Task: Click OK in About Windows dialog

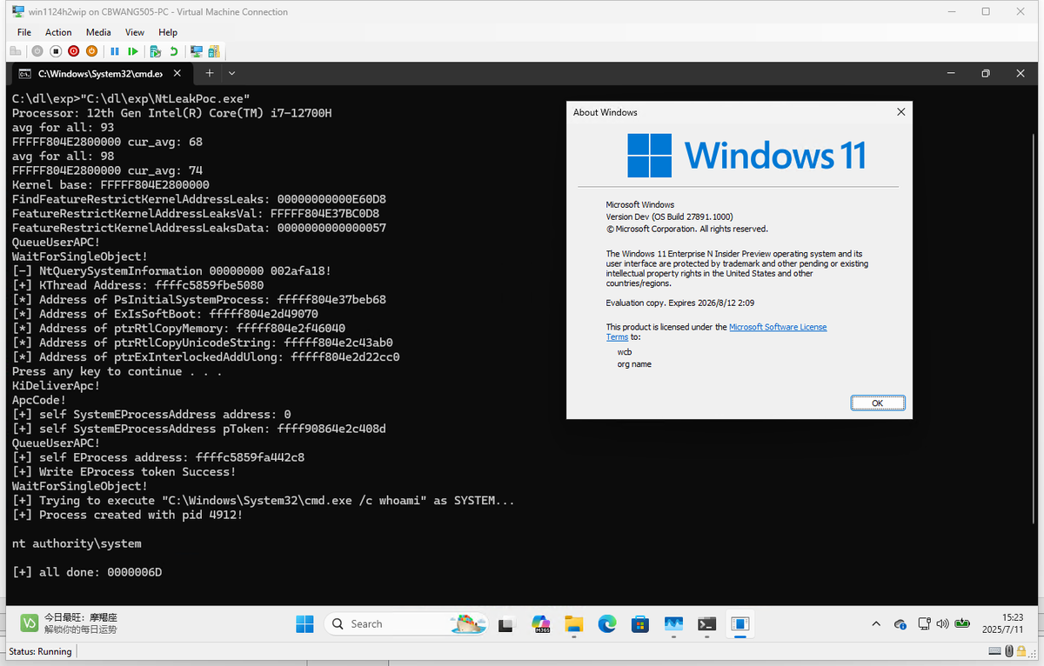Action: pyautogui.click(x=877, y=403)
